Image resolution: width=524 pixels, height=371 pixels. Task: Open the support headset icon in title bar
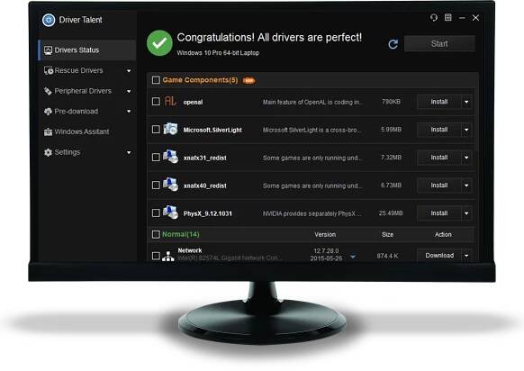[434, 17]
